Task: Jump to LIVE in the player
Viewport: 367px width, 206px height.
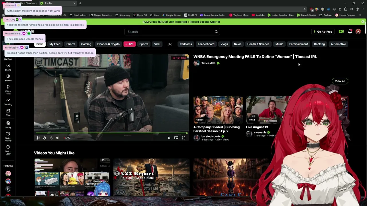Action: click(x=68, y=138)
